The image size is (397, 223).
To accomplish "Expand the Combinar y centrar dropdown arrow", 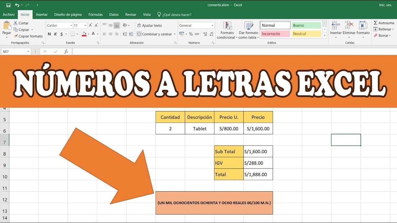I will pos(175,34).
